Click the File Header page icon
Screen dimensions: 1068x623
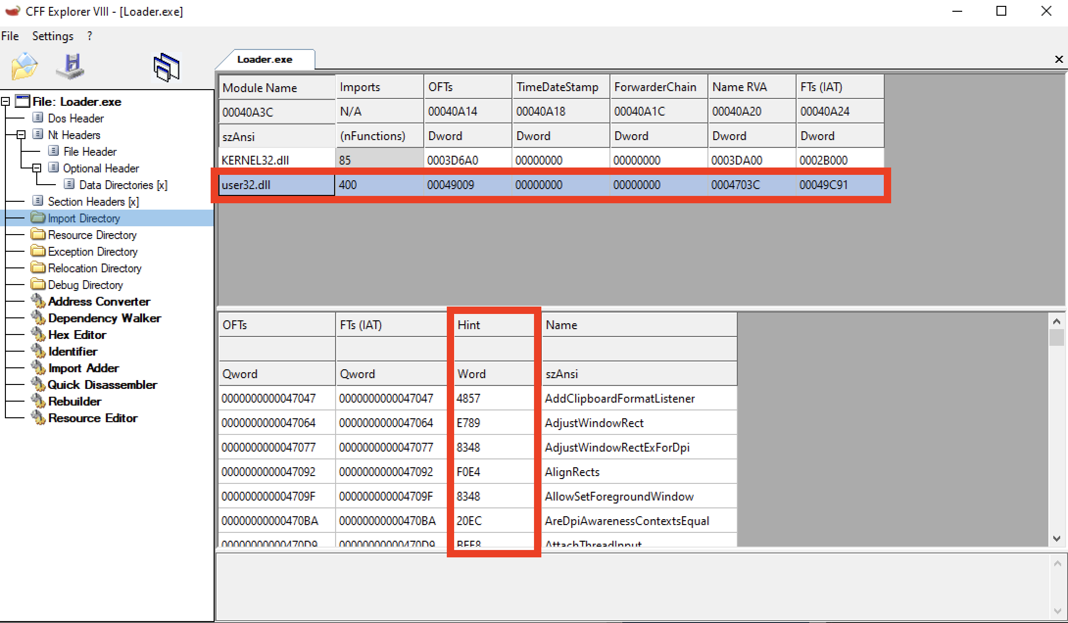click(x=53, y=151)
